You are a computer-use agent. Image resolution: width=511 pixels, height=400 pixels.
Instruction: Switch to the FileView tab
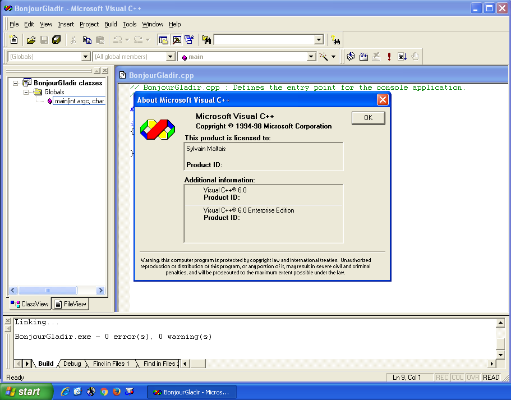tap(70, 304)
